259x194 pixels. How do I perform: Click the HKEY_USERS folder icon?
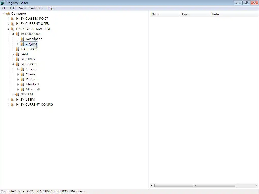(13, 100)
